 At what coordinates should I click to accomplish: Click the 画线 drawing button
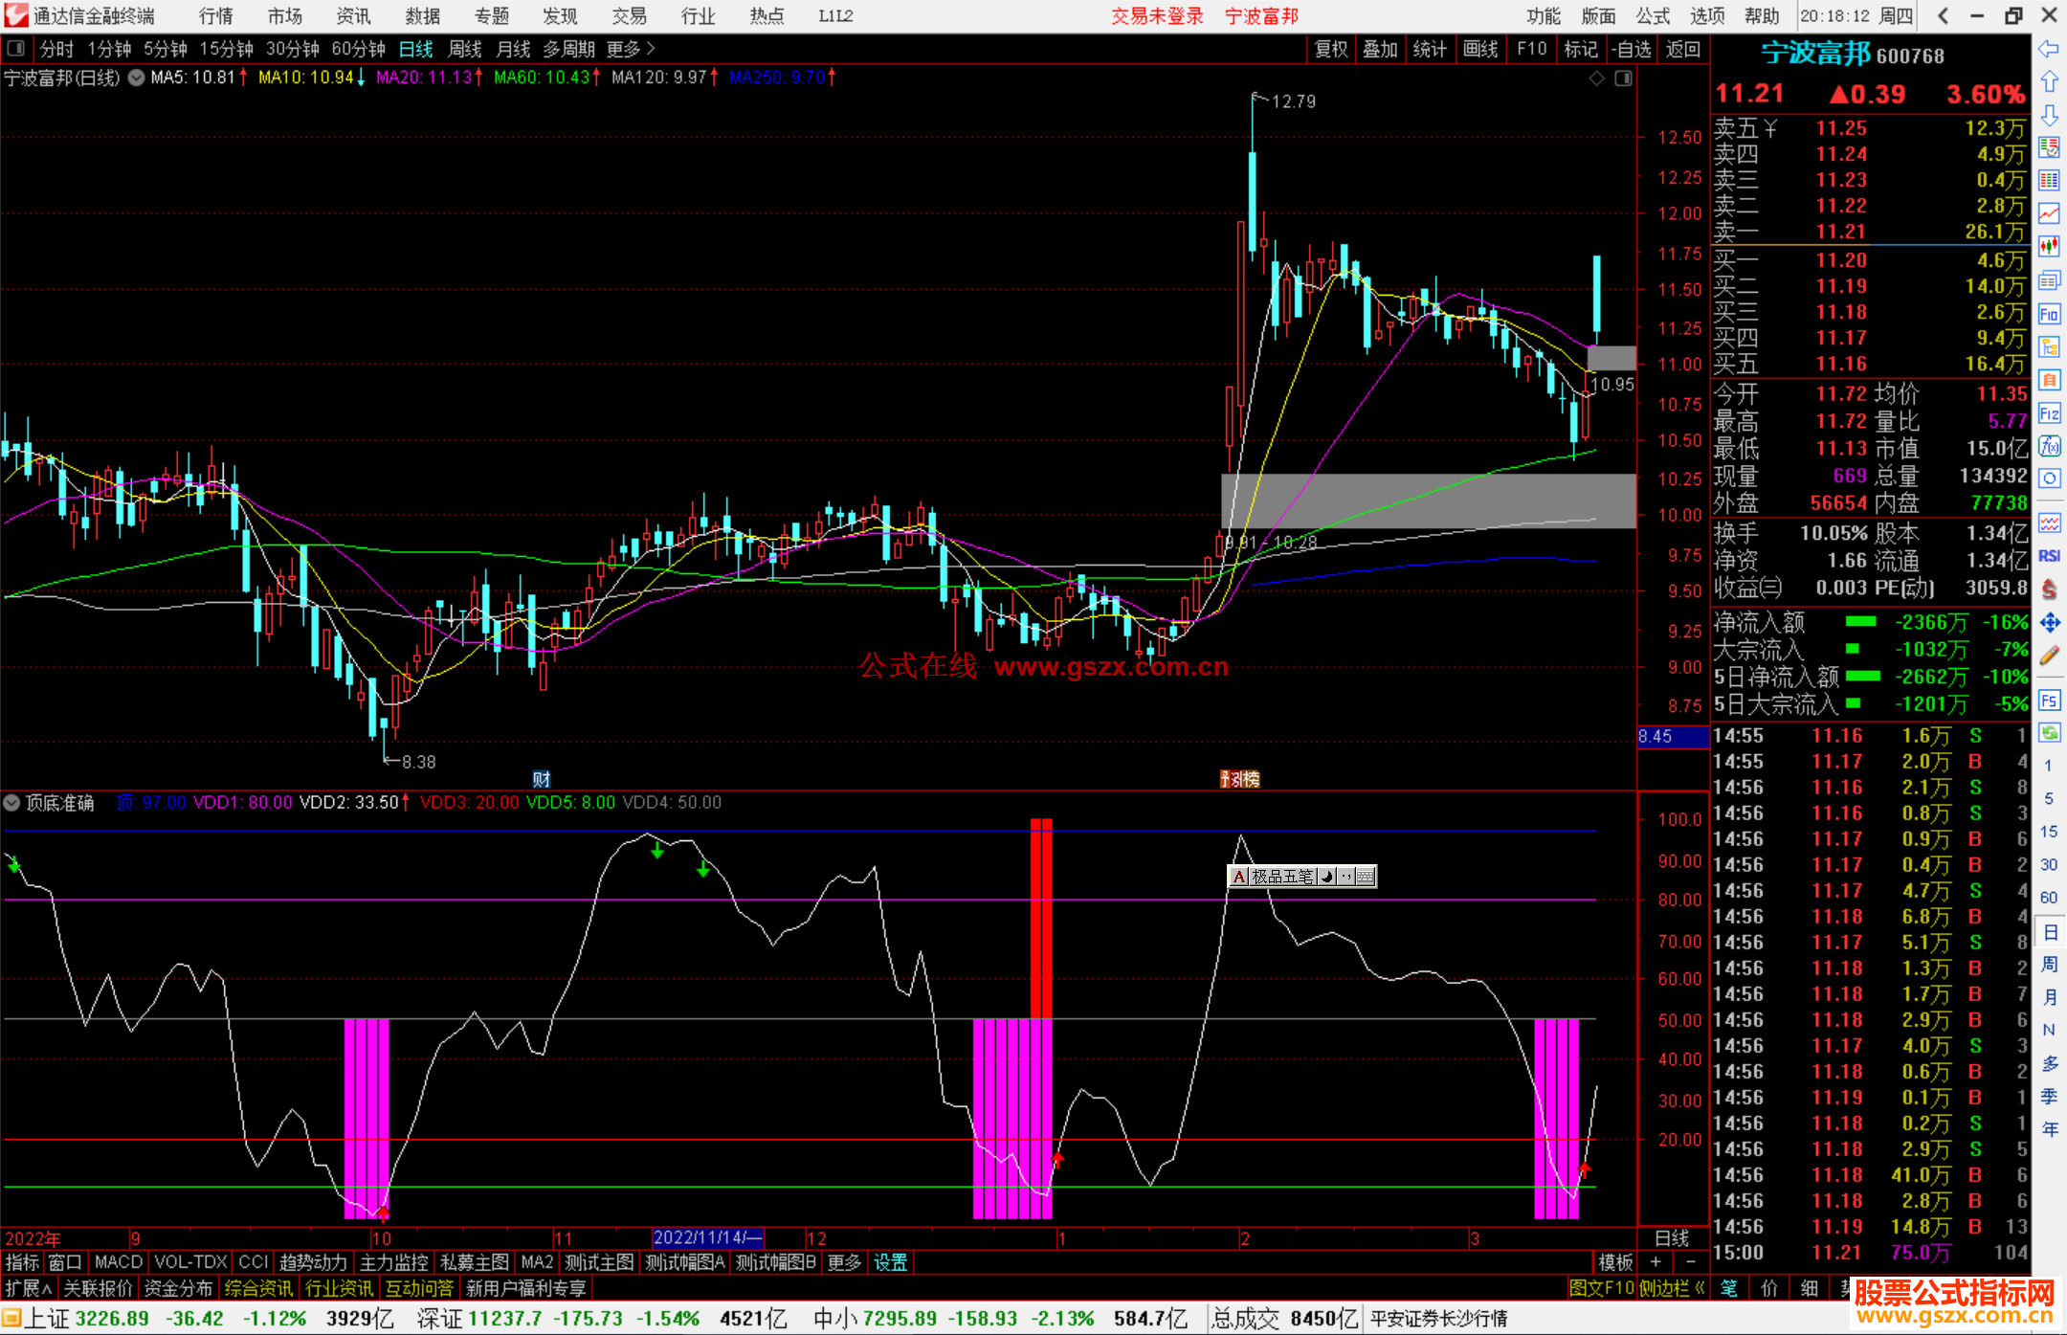pyautogui.click(x=1479, y=49)
